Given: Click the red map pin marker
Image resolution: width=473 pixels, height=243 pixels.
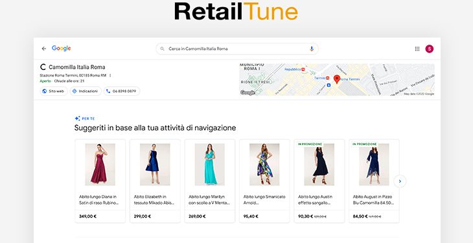Looking at the screenshot, I should (337, 80).
